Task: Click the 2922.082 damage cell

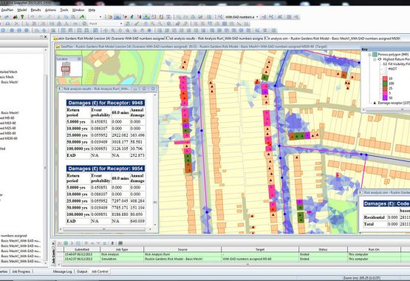Action: tap(120, 135)
